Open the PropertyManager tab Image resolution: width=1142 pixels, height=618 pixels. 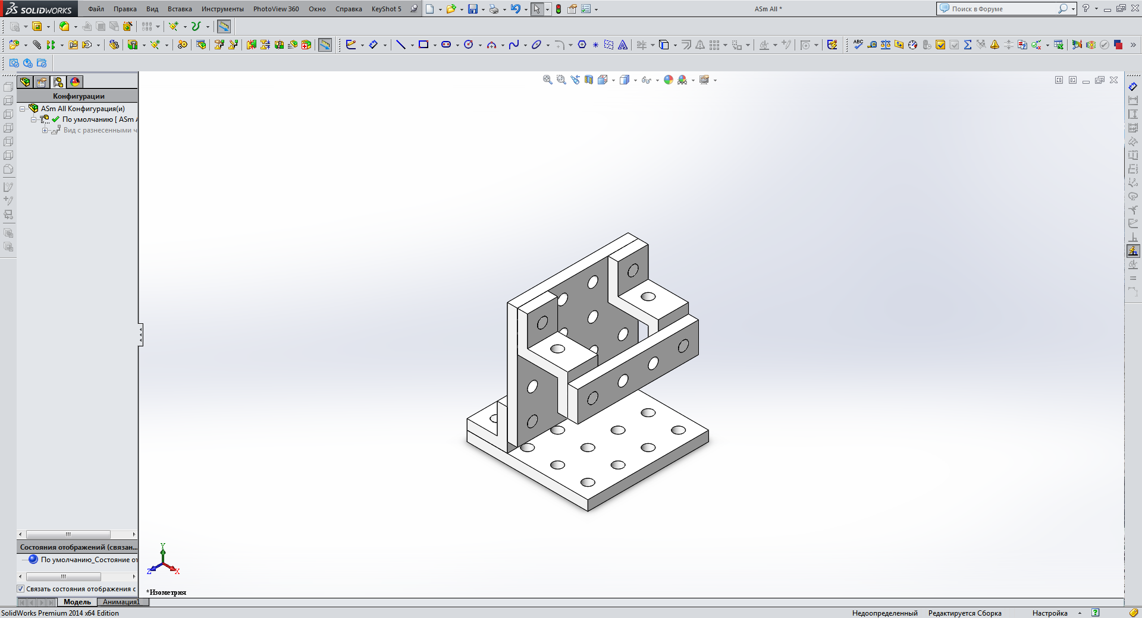(x=42, y=82)
